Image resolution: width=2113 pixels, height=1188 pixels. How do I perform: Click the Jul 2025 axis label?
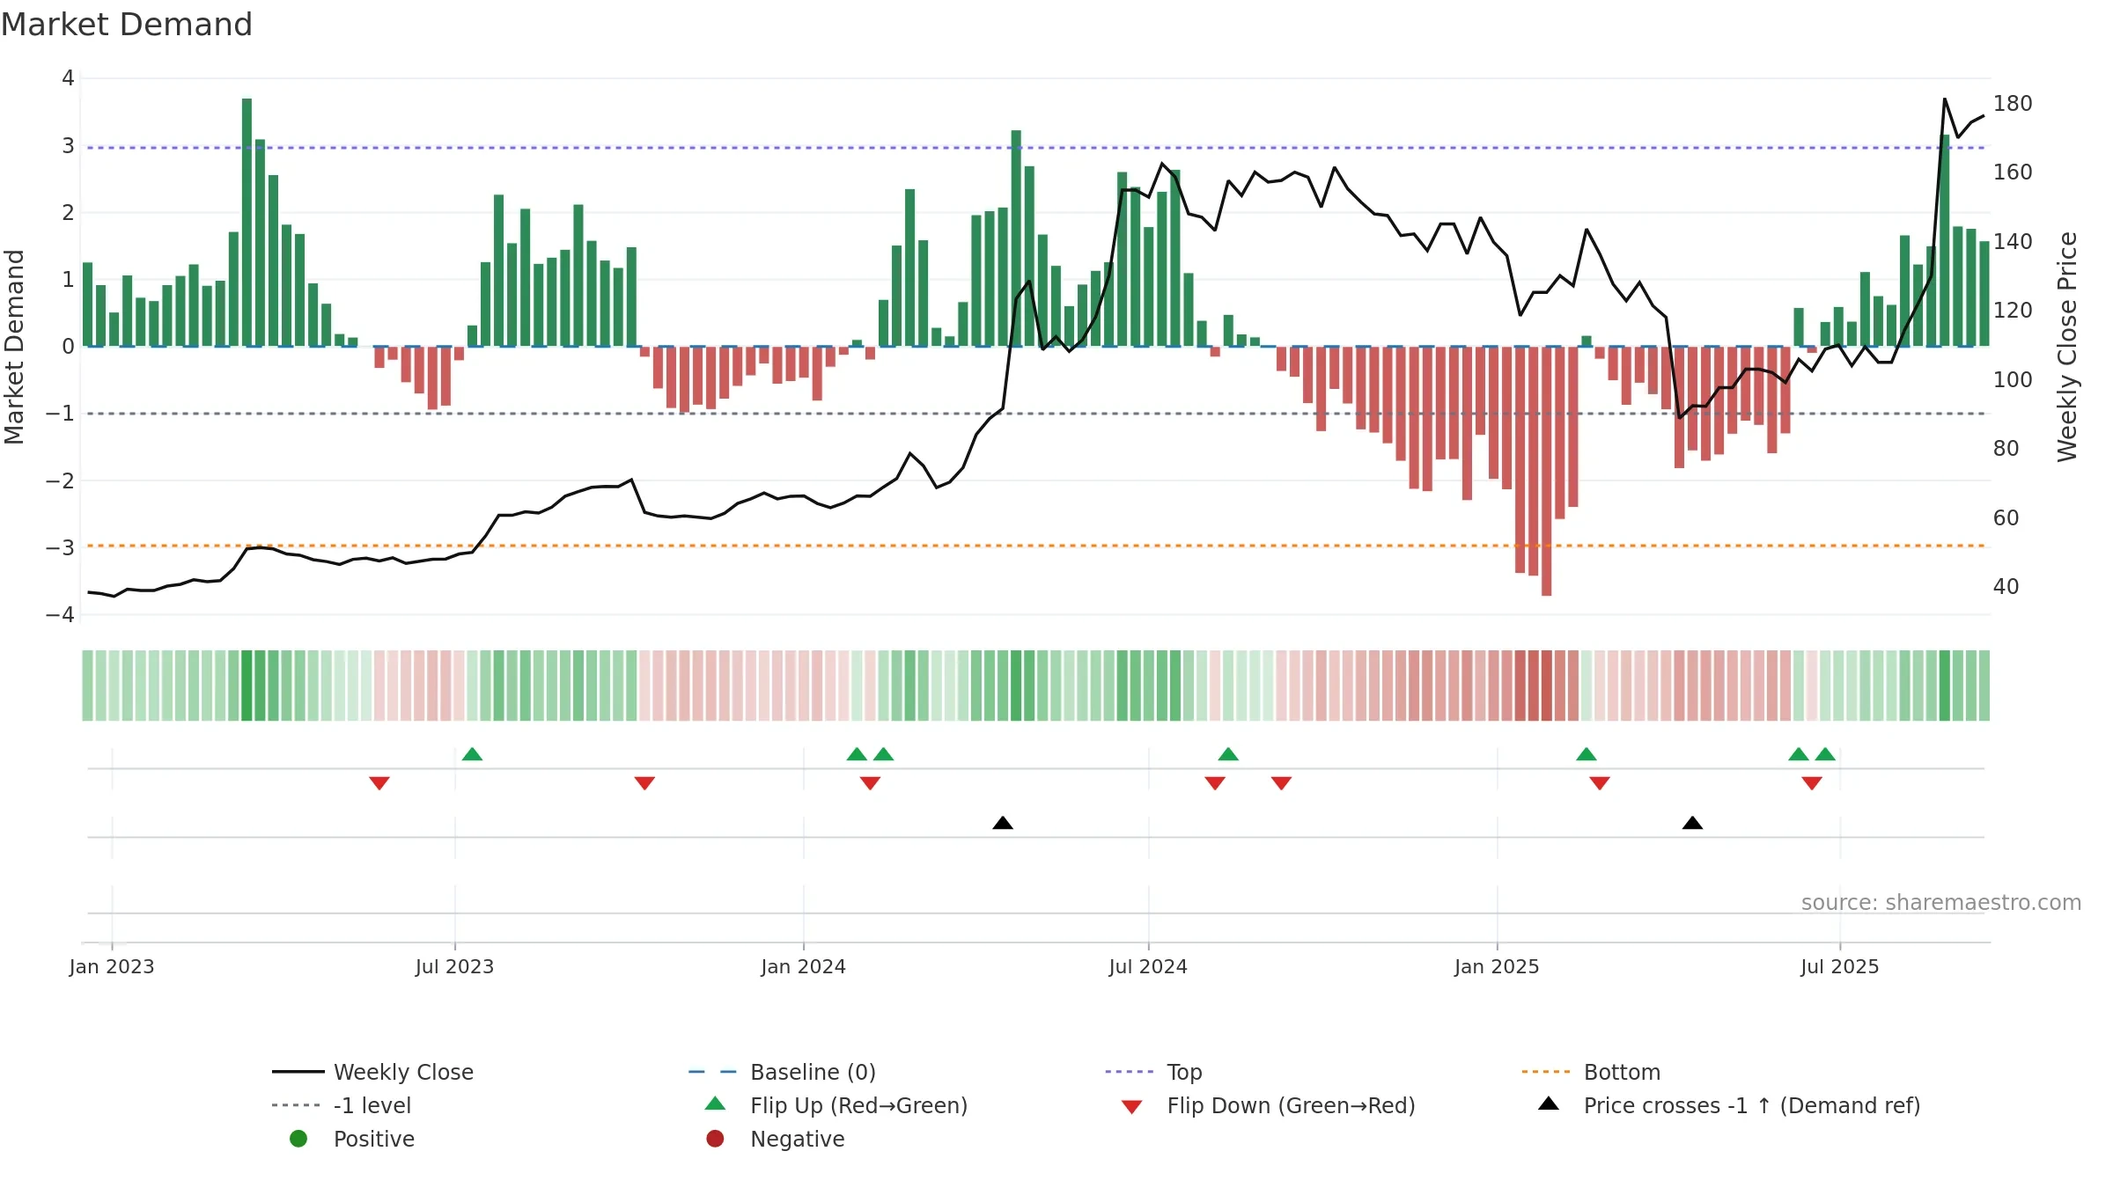1840,967
